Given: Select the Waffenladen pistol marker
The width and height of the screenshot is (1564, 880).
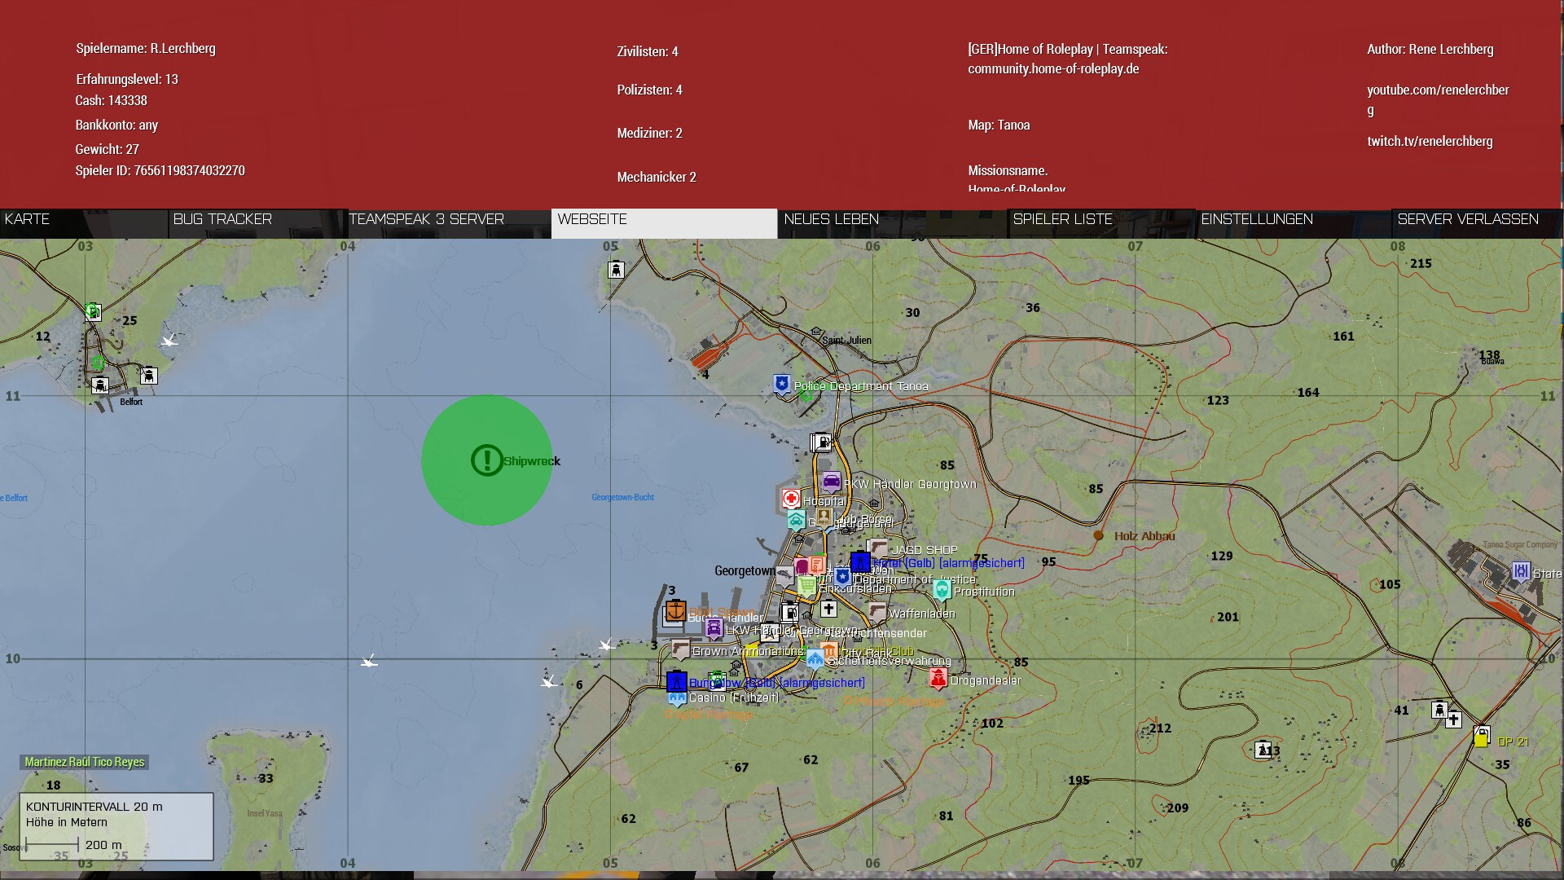Looking at the screenshot, I should point(876,612).
